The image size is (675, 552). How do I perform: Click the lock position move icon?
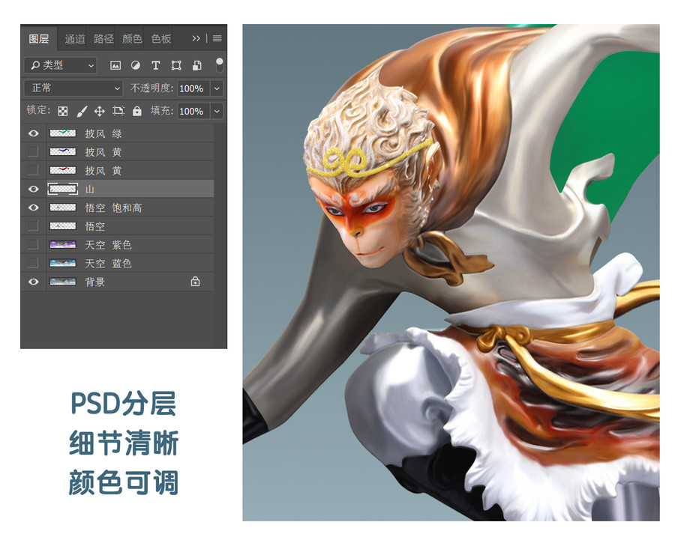100,112
